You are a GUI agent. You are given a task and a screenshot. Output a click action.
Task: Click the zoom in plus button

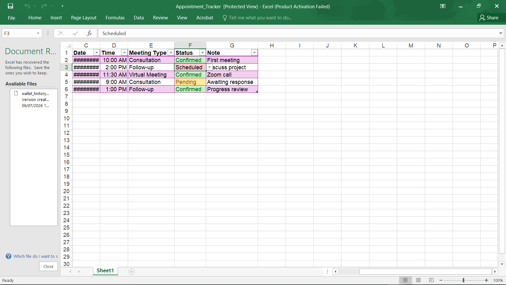tap(486, 280)
